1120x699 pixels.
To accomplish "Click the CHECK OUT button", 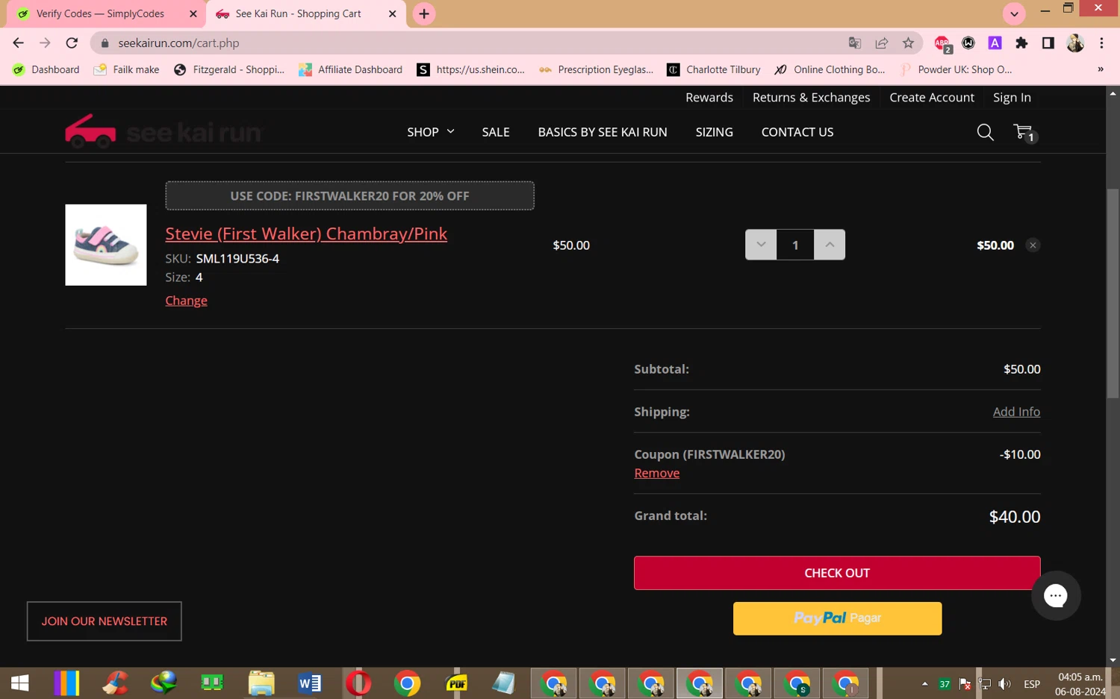I will pos(837,573).
